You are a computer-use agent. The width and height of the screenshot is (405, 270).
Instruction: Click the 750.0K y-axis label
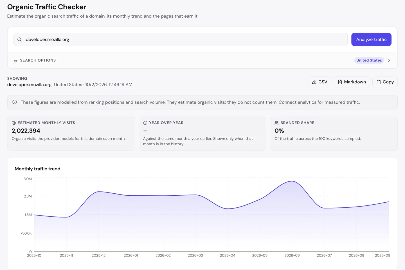26,233
